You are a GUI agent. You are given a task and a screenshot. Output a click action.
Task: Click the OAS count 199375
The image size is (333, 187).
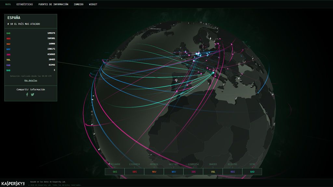(51, 33)
